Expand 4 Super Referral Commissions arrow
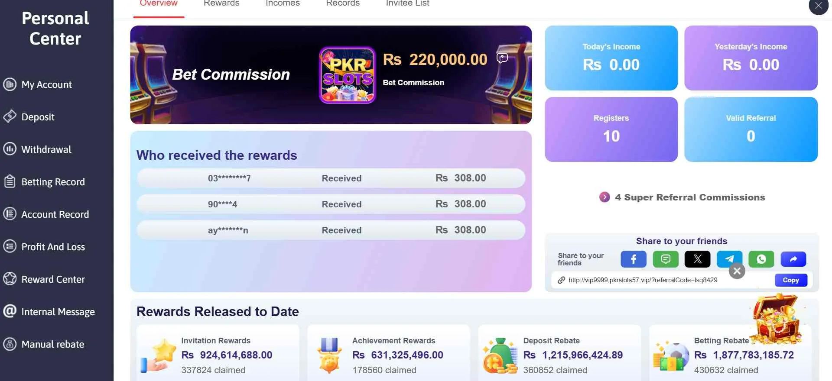 point(604,197)
